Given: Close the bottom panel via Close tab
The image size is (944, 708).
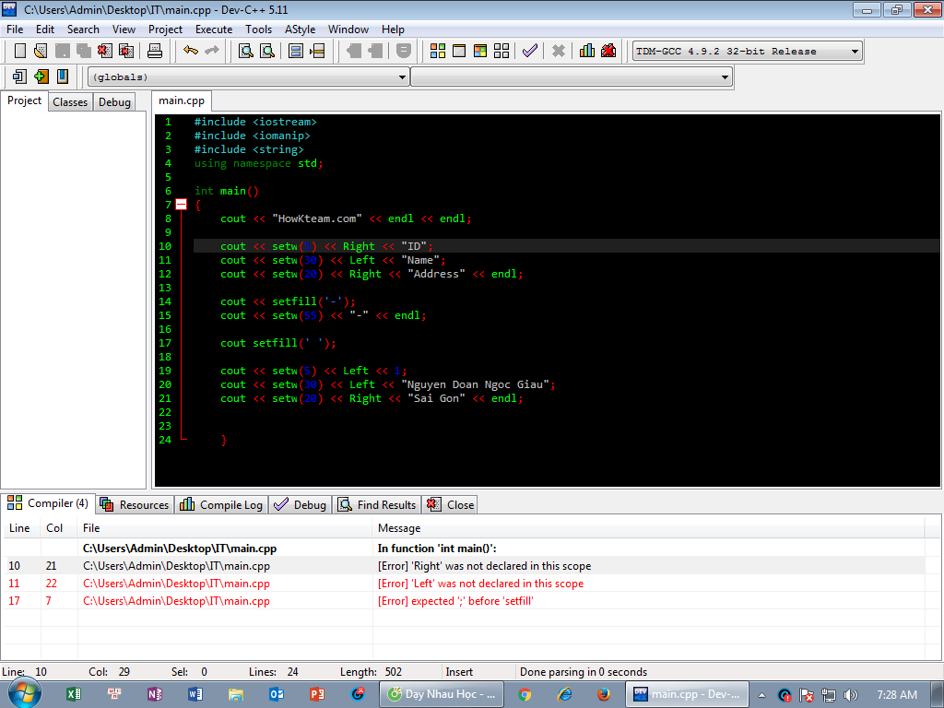Looking at the screenshot, I should pos(451,504).
